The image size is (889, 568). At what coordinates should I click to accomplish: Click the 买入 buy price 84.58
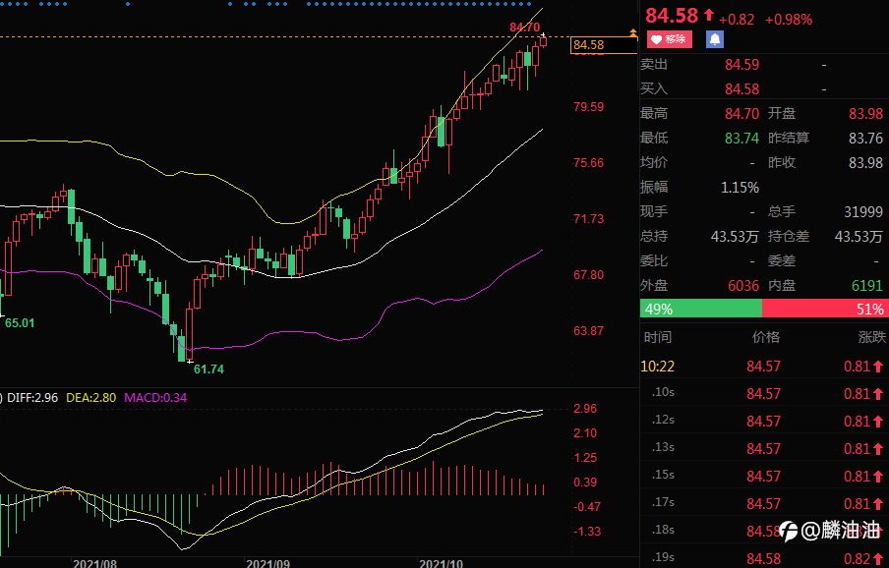[x=741, y=89]
